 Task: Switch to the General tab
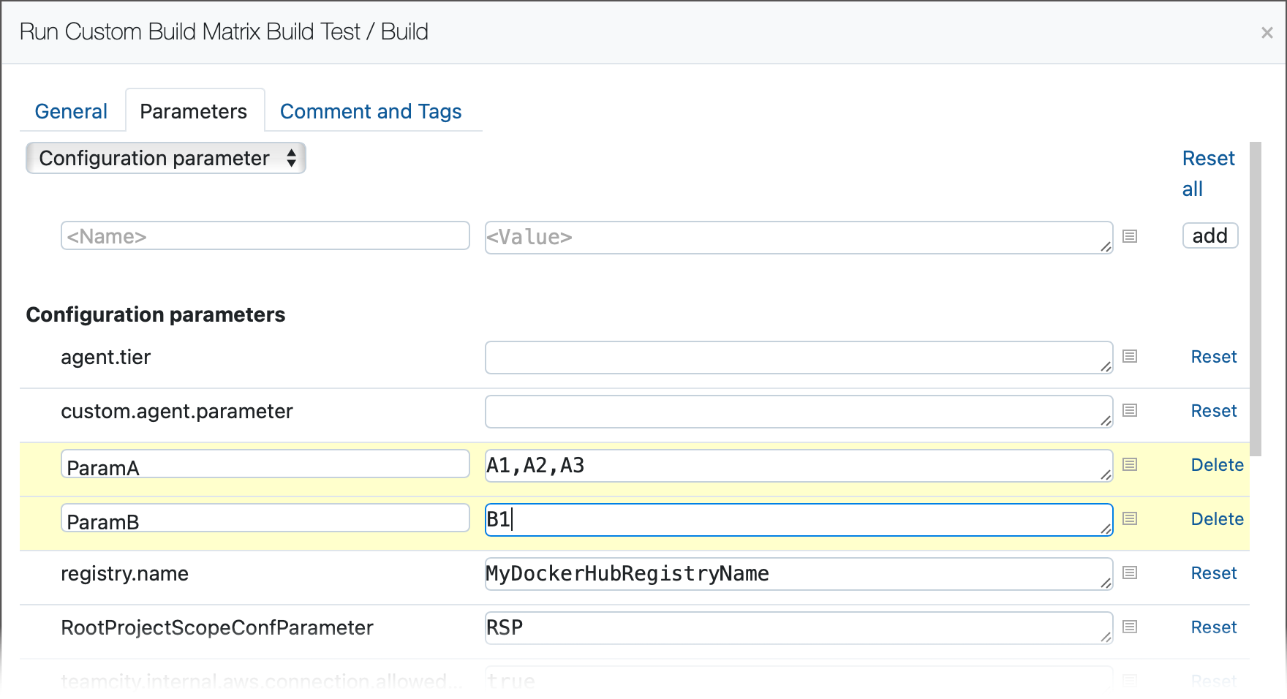tap(71, 112)
